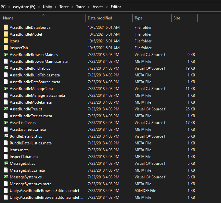Image resolution: width=221 pixels, height=203 pixels.
Task: Sort files by the Size column
Action: tap(177, 18)
